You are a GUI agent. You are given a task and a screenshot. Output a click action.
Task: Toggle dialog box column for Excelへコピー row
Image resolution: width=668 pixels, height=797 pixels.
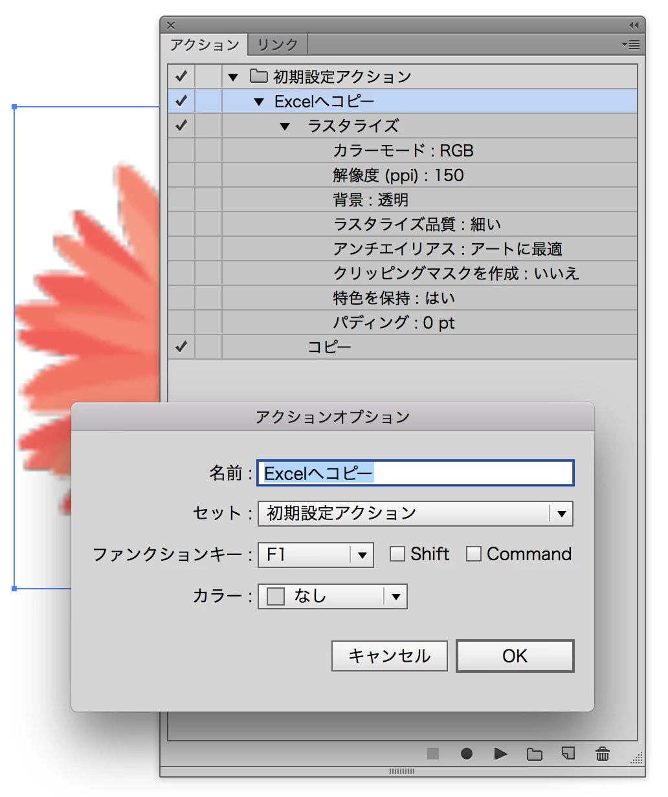(x=208, y=101)
